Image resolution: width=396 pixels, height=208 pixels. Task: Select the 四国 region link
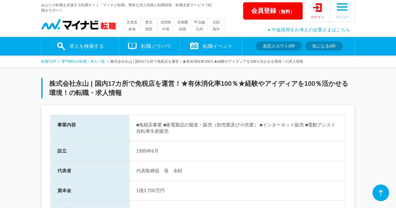182,29
